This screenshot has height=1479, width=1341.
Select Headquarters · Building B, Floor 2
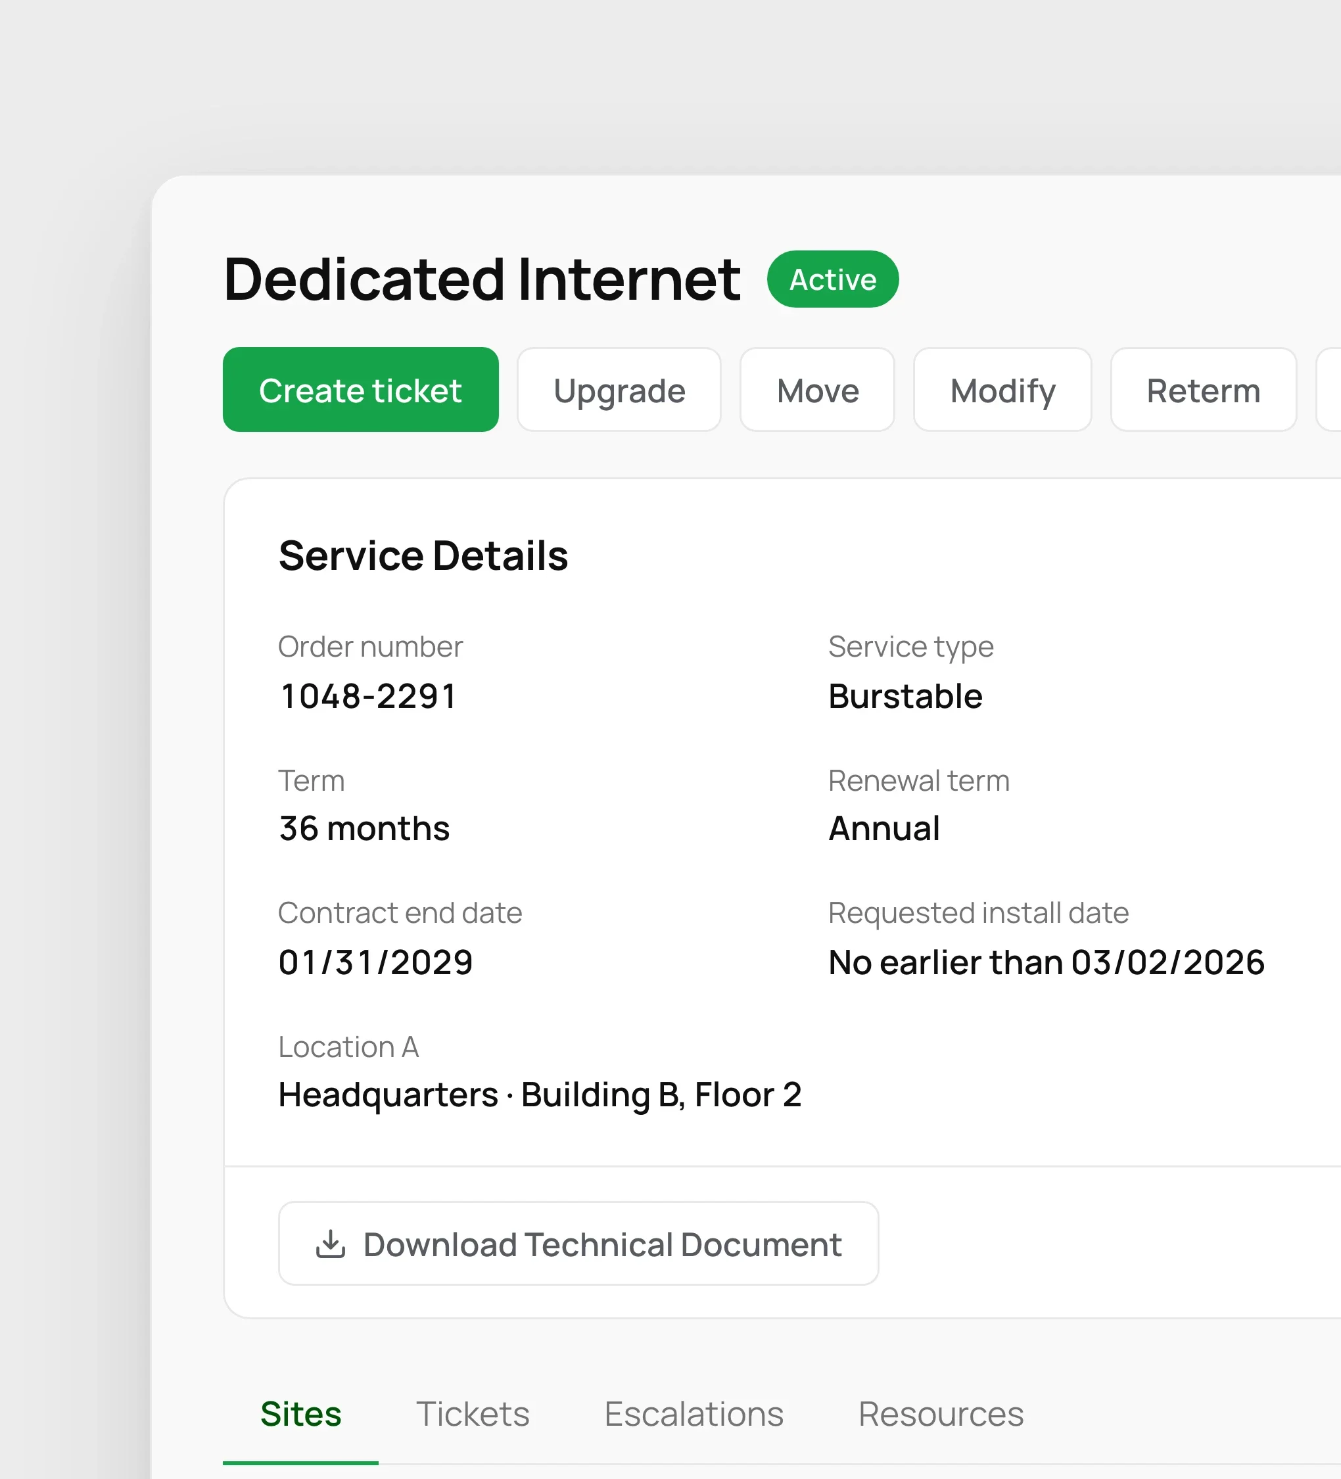pos(540,1095)
